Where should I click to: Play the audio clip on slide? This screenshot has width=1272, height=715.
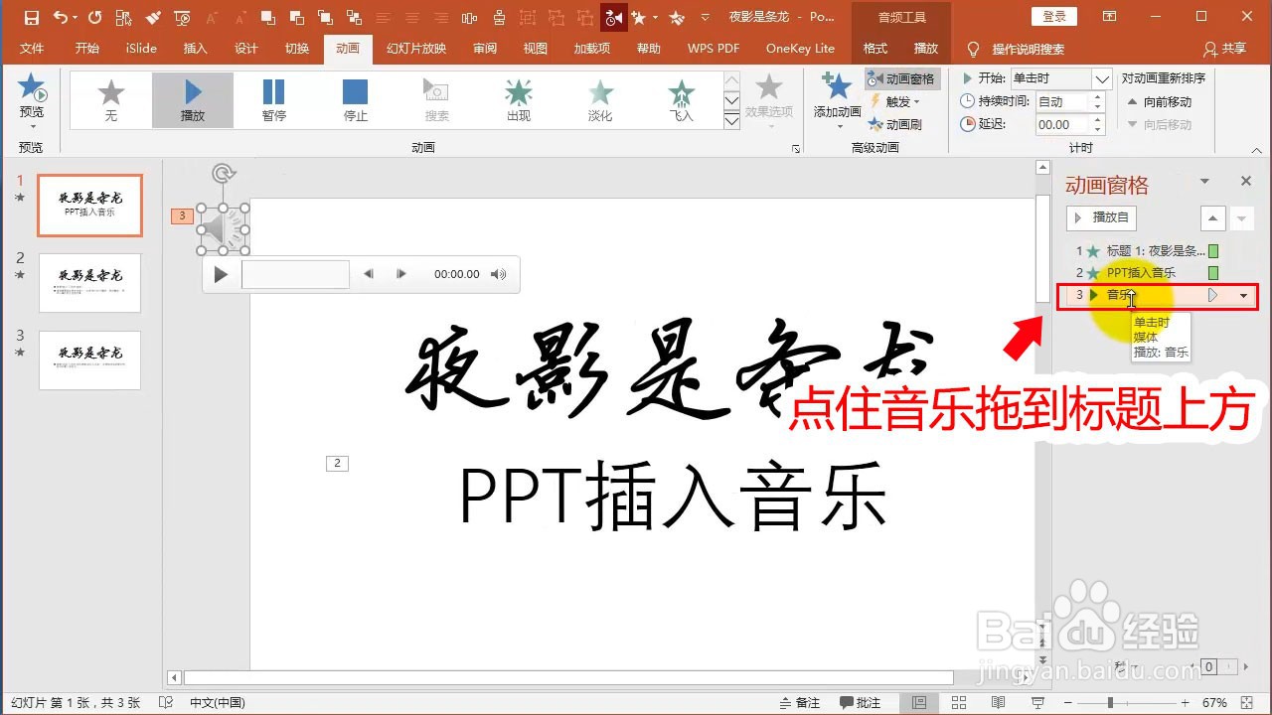coord(221,274)
